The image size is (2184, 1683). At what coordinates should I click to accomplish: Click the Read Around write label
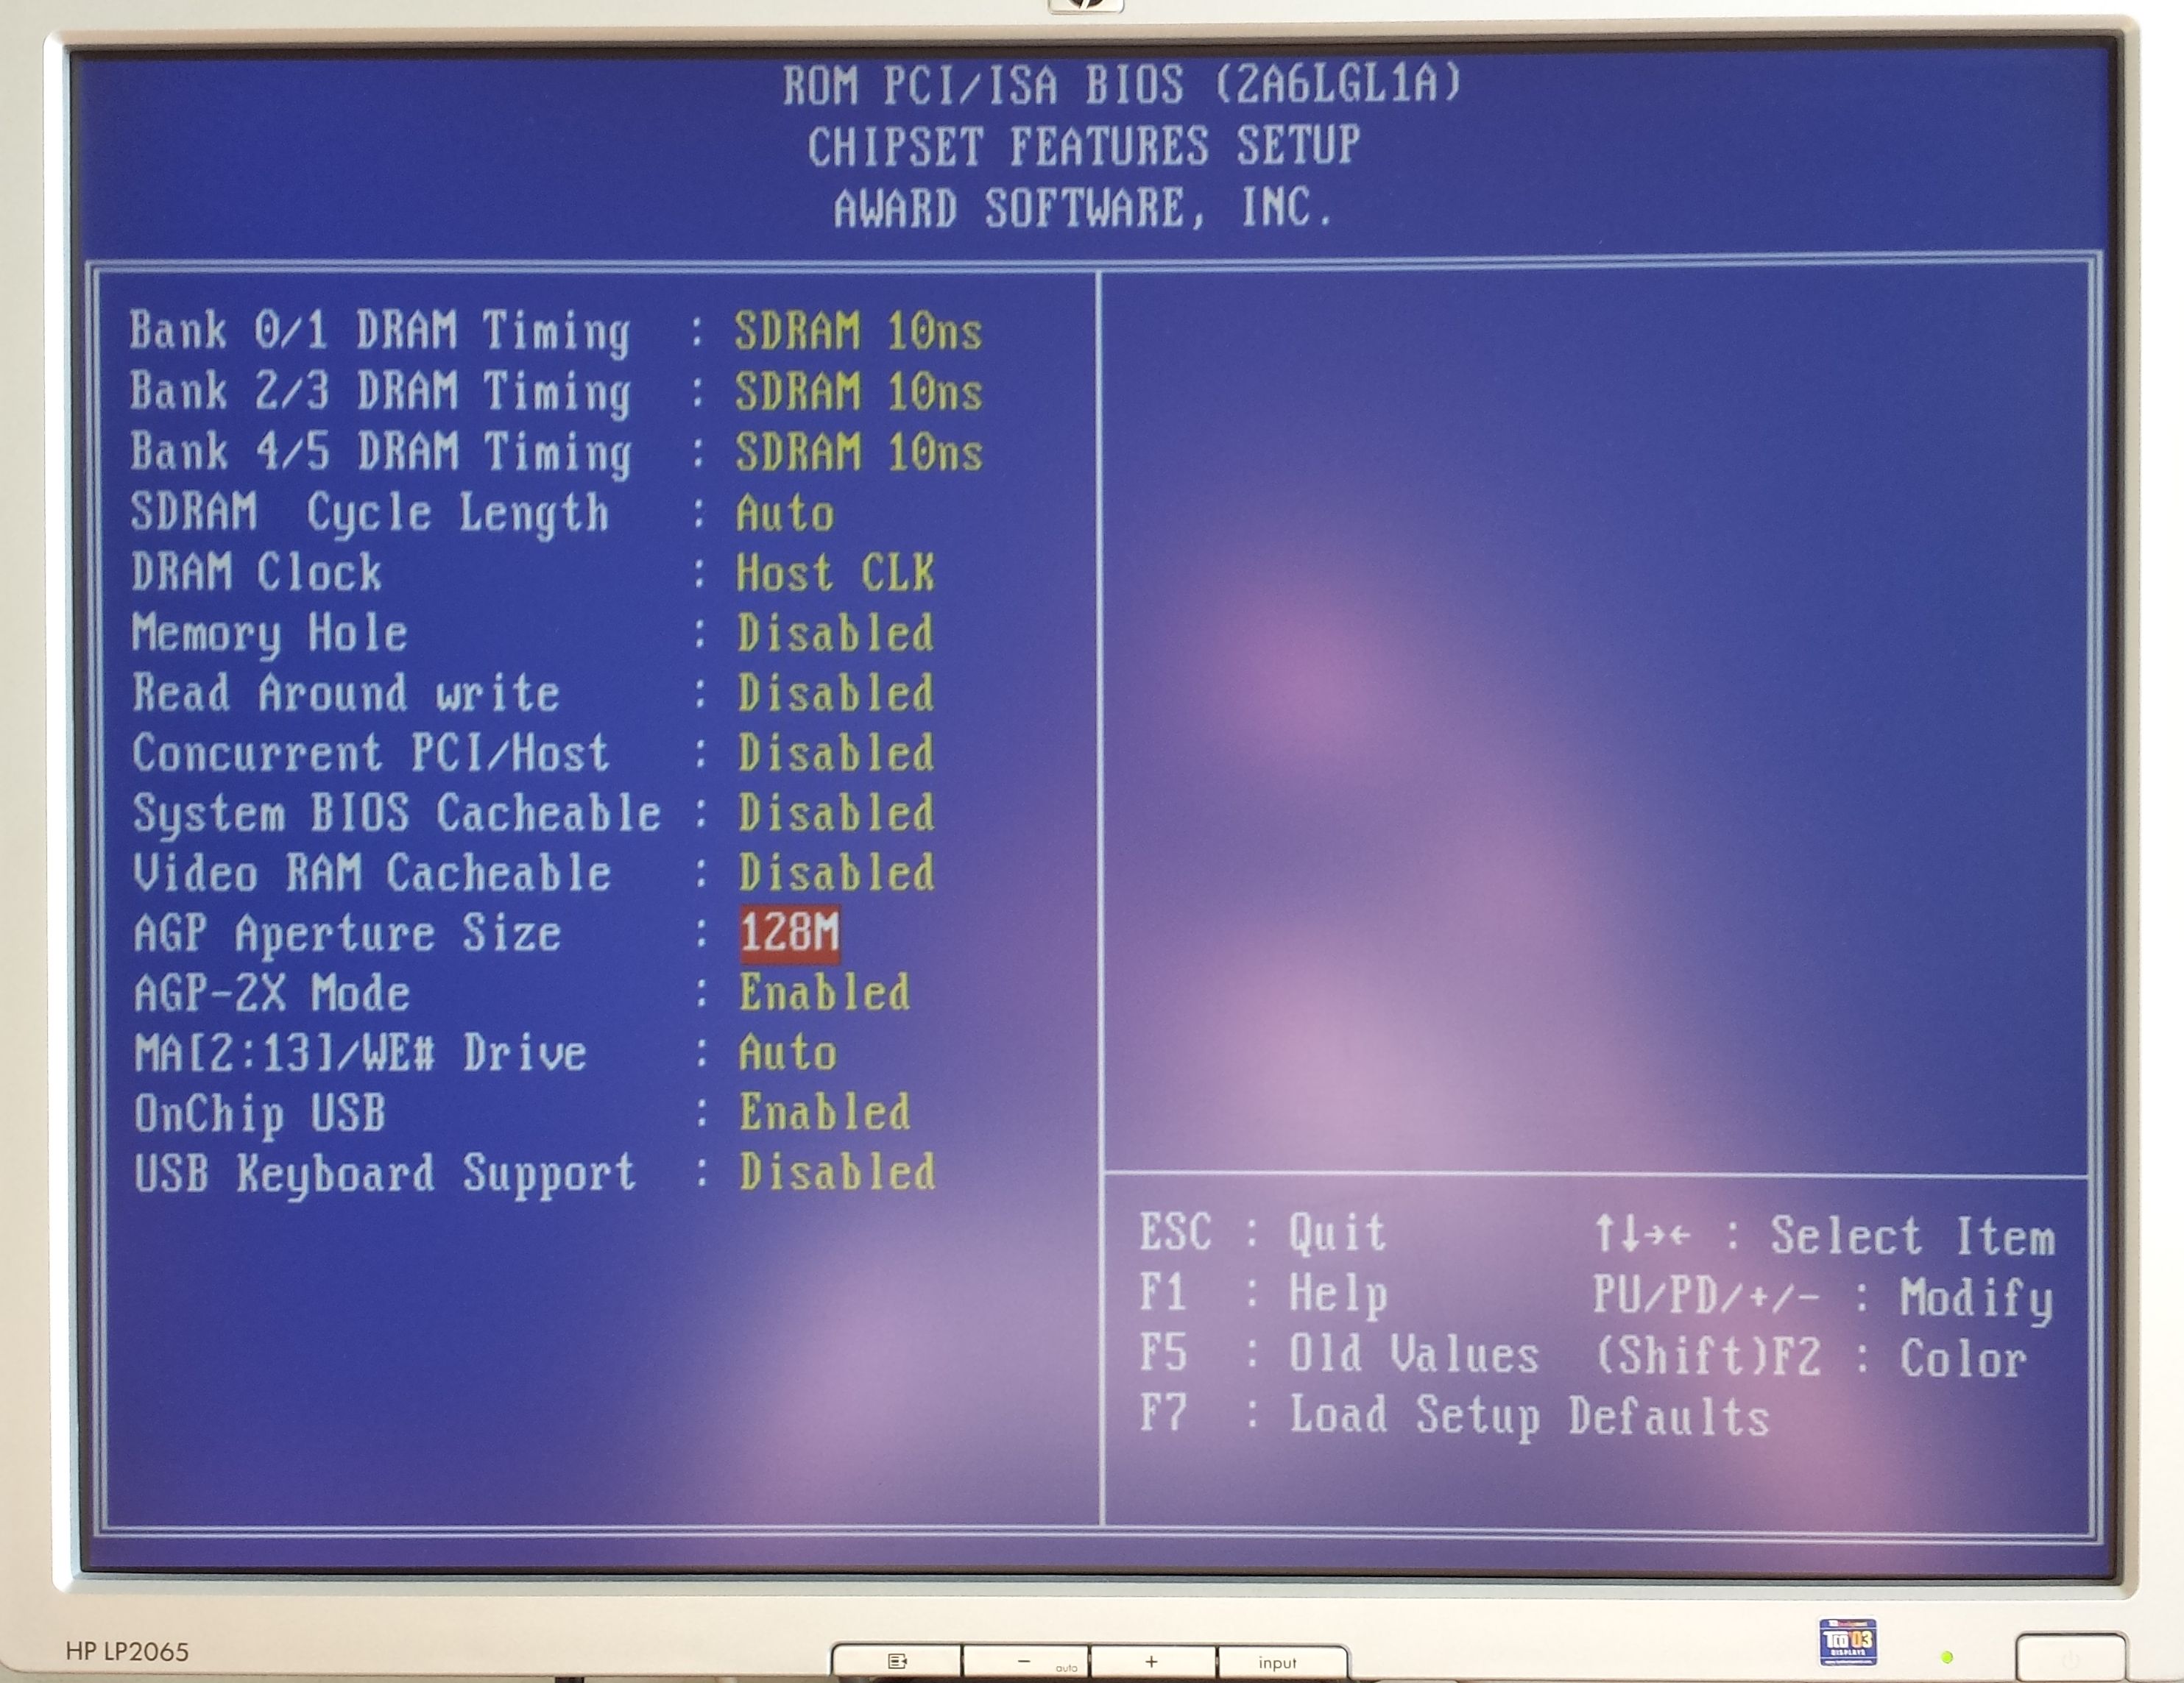[346, 693]
